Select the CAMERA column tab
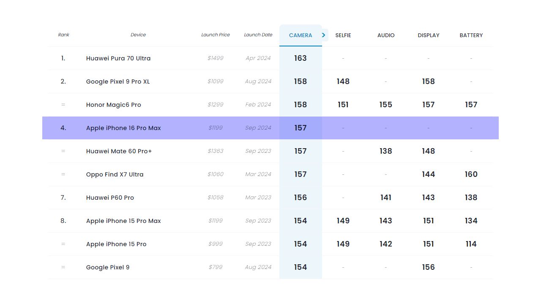This screenshot has width=541, height=304. (x=300, y=35)
